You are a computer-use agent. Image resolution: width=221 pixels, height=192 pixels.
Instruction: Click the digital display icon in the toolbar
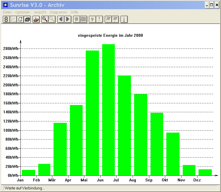click(6, 20)
